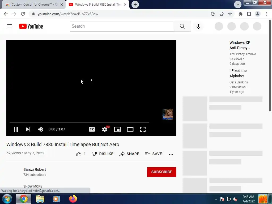Search with voice microphone icon
The width and height of the screenshot is (272, 204).
[x=198, y=26]
